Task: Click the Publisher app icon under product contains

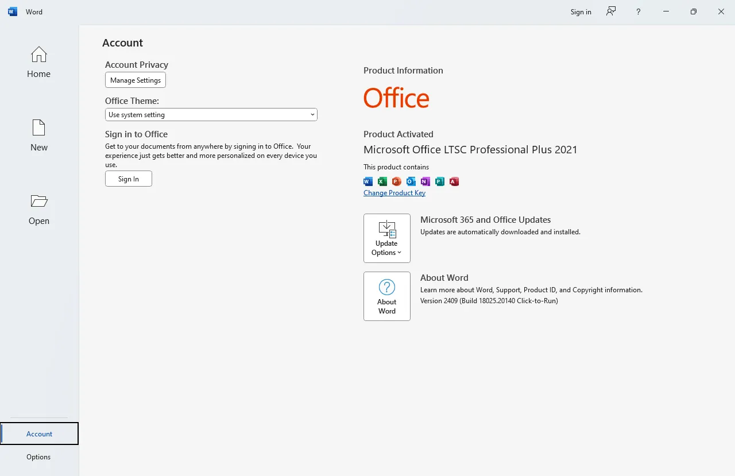Action: click(440, 181)
